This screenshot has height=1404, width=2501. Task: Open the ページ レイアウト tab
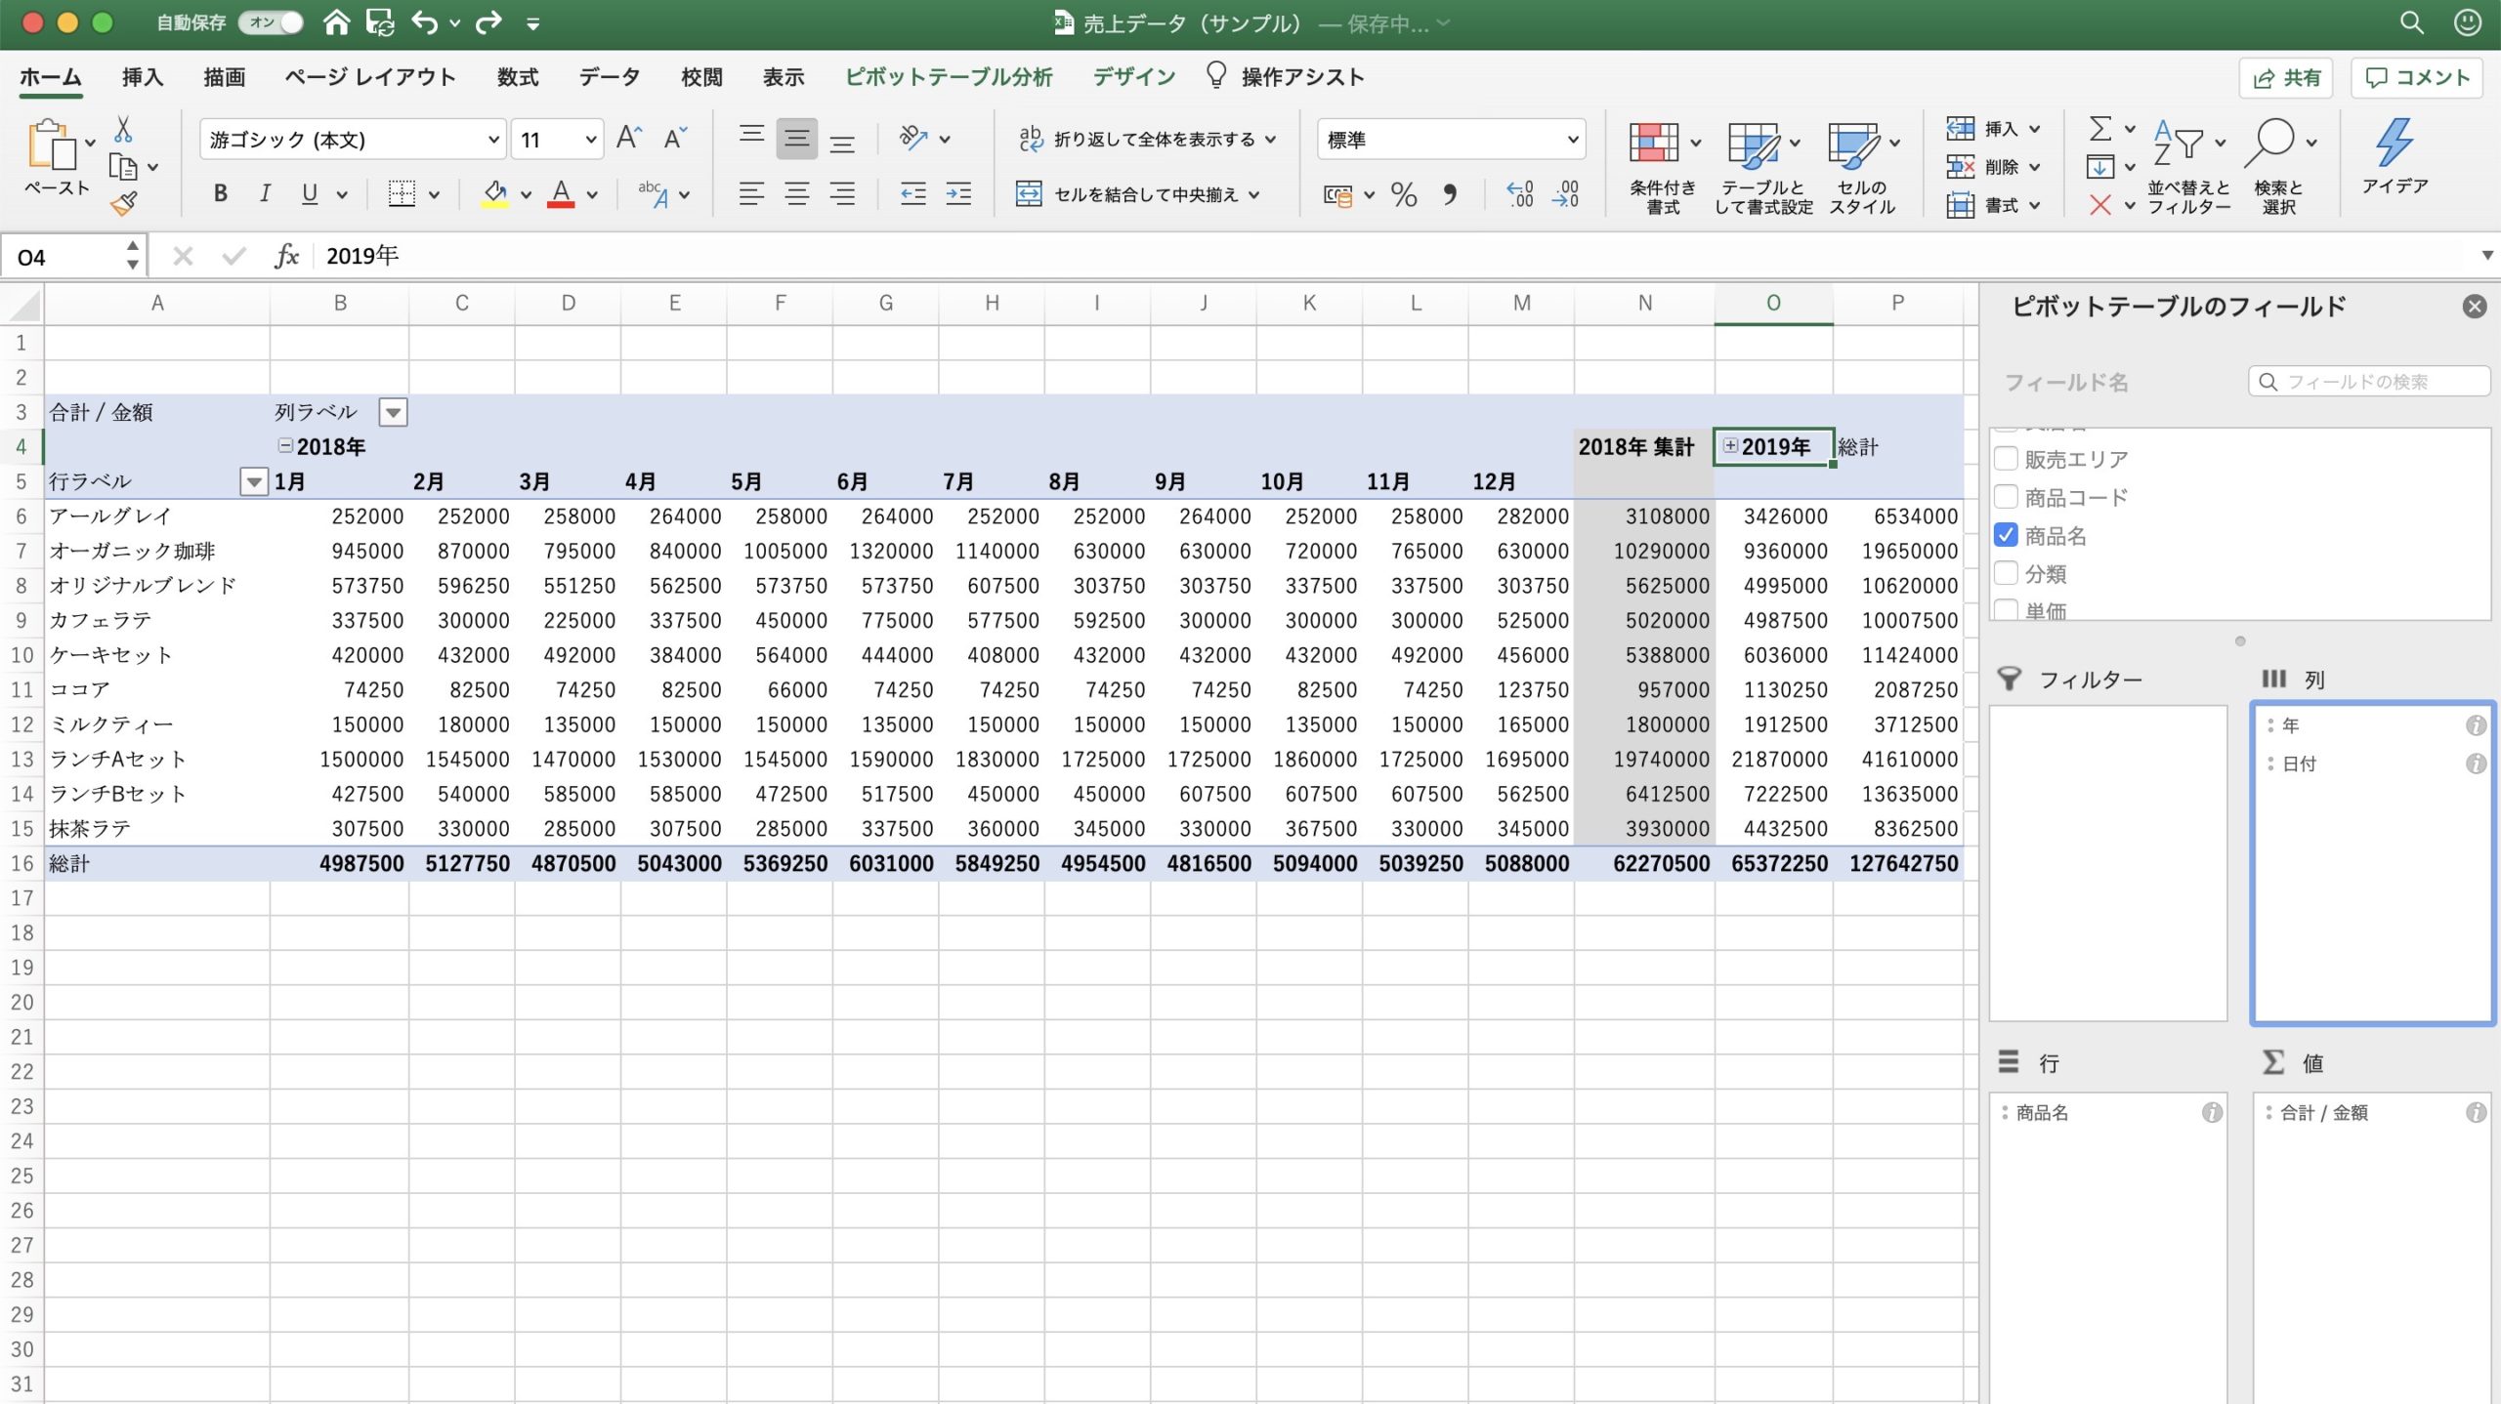coord(370,77)
